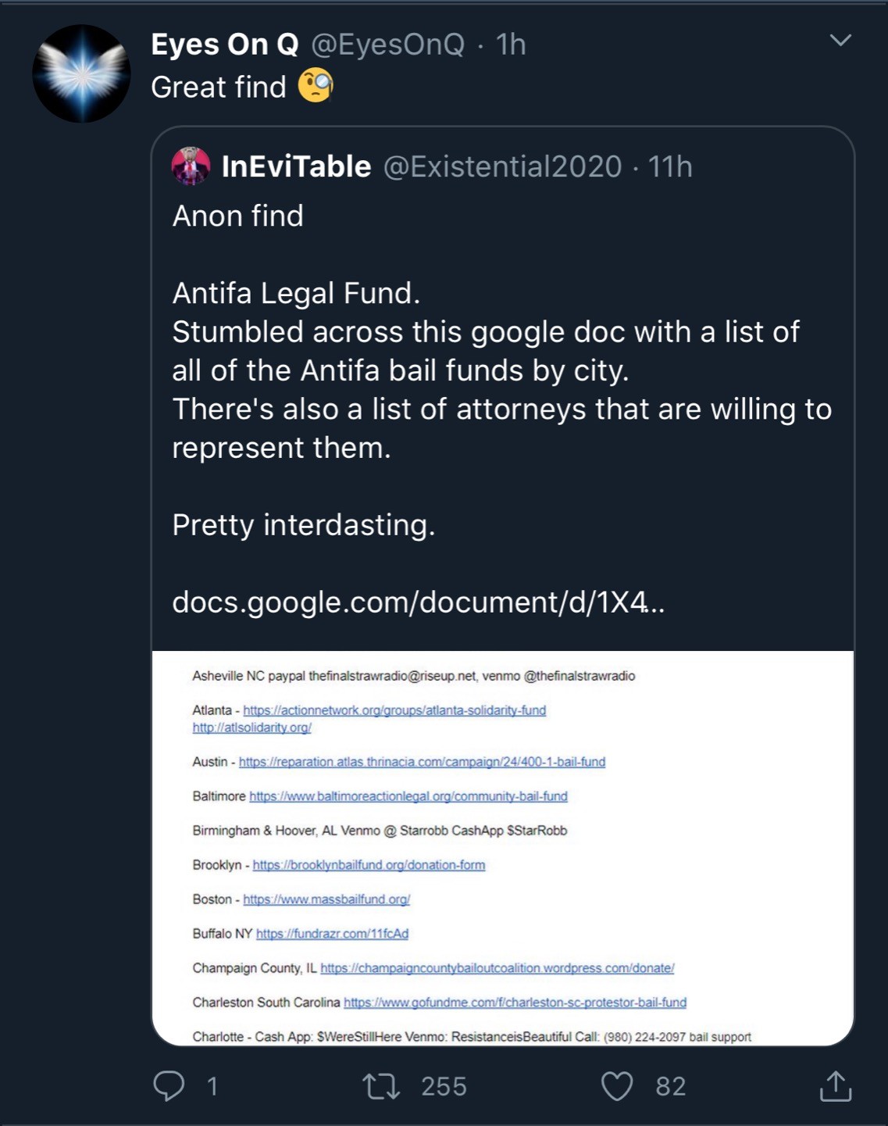The image size is (888, 1126).
Task: Open the Austin 400-1 bail fund link
Action: 422,762
